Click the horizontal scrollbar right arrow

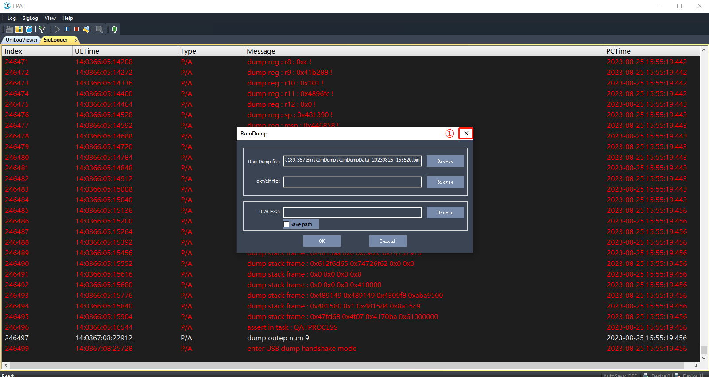[697, 365]
